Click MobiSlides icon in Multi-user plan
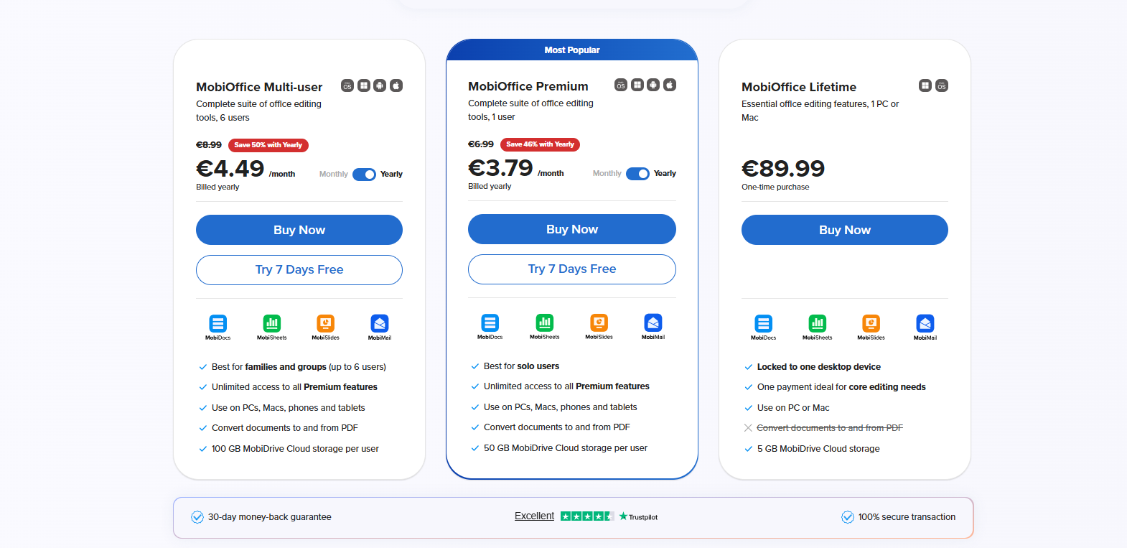The width and height of the screenshot is (1127, 548). [326, 323]
